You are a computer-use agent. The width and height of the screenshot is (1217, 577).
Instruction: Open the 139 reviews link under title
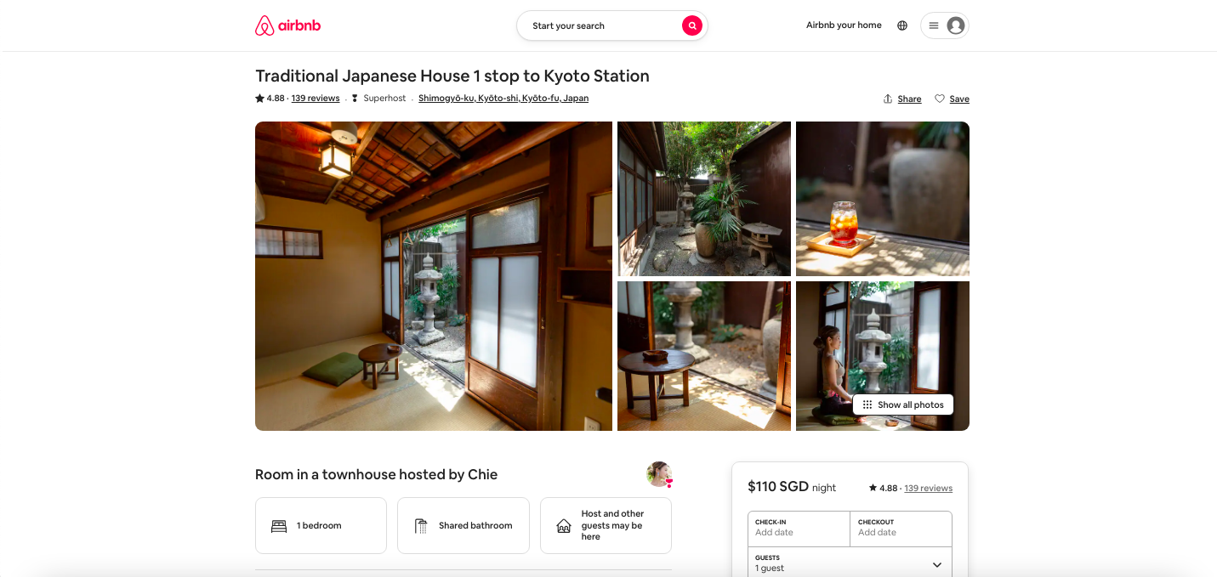(x=316, y=99)
